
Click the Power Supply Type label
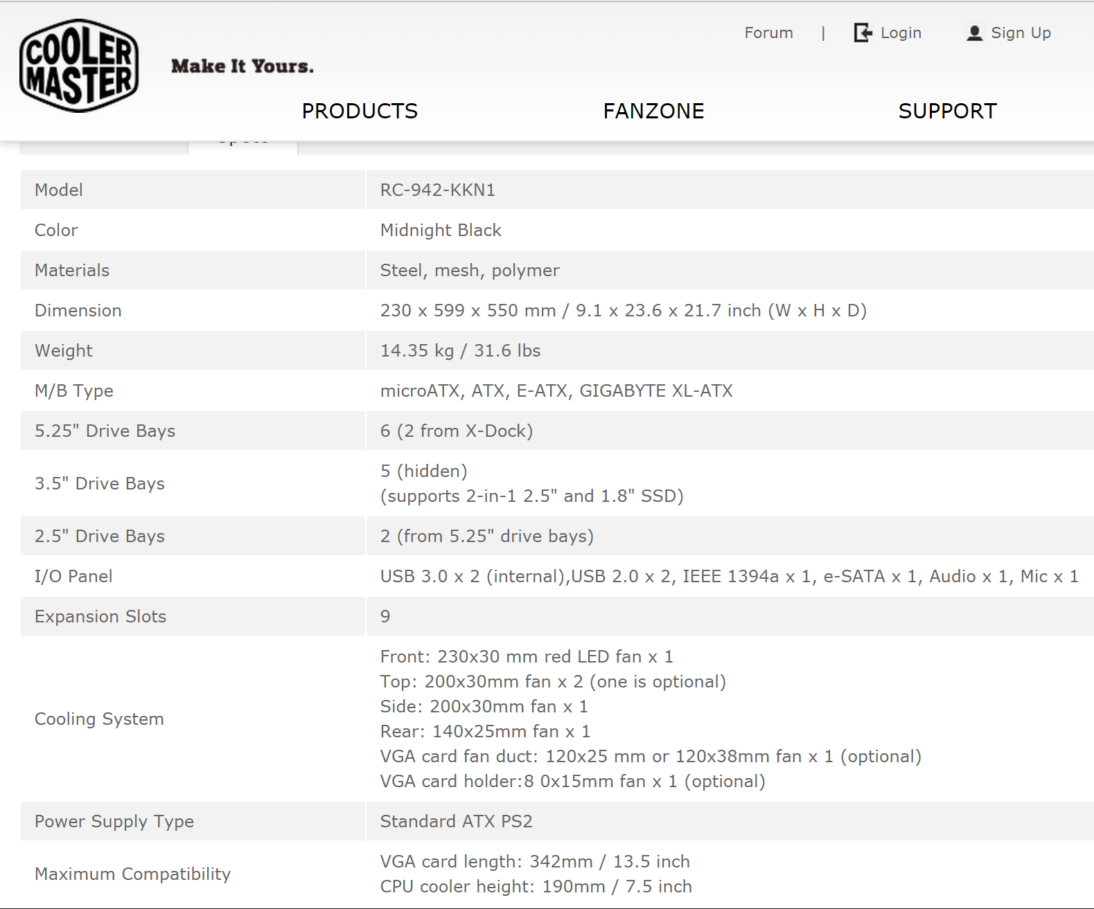point(114,822)
